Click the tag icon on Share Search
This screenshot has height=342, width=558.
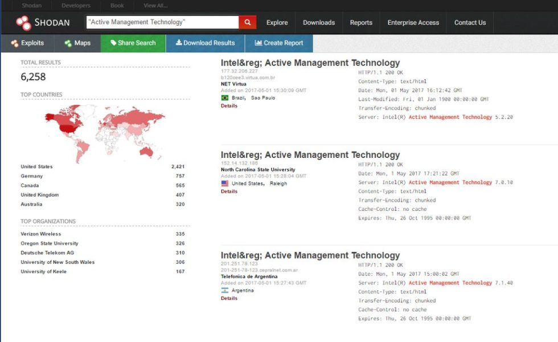pos(114,43)
